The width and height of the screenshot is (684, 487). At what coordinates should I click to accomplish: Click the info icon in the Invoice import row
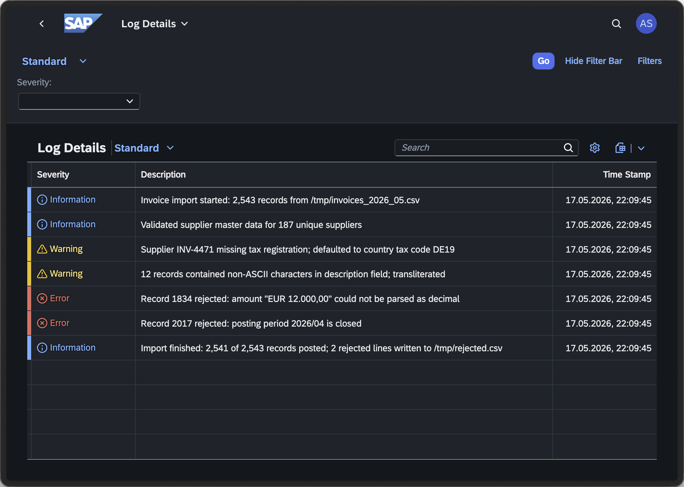[x=42, y=200]
